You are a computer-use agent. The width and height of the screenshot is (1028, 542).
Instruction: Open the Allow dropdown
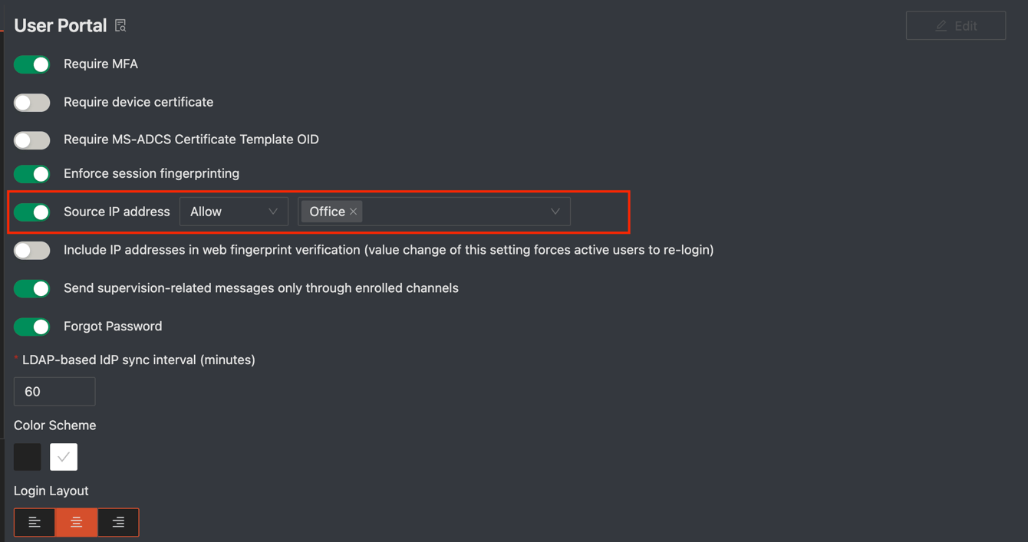pos(233,212)
